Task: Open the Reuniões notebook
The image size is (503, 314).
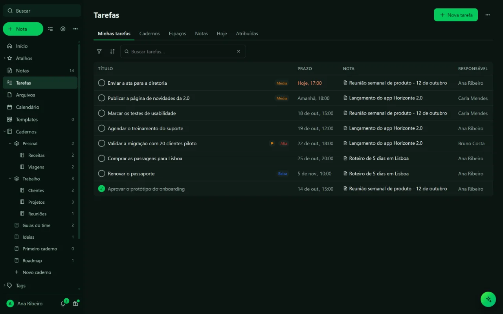Action: [x=37, y=214]
